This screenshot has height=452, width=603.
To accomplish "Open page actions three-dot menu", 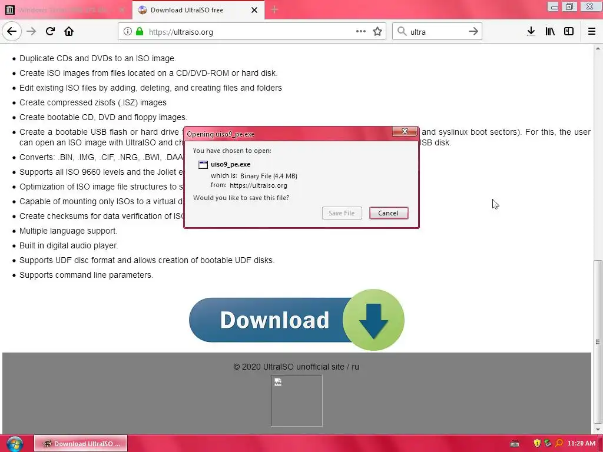I will (x=361, y=32).
